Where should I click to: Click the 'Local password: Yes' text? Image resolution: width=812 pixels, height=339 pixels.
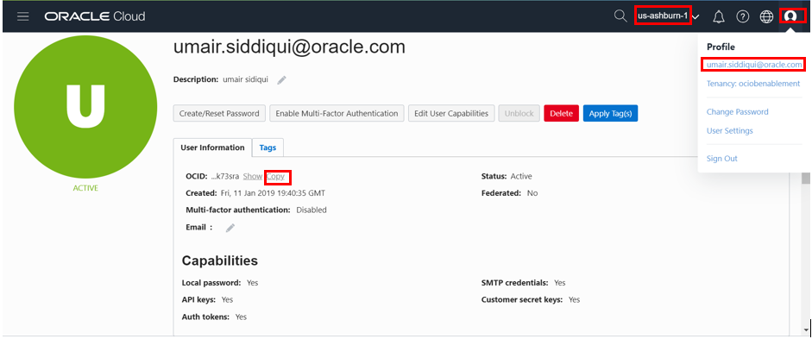[219, 283]
